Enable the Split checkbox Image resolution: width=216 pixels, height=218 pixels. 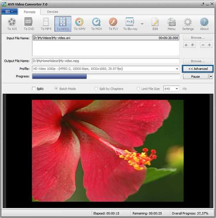click(x=34, y=89)
